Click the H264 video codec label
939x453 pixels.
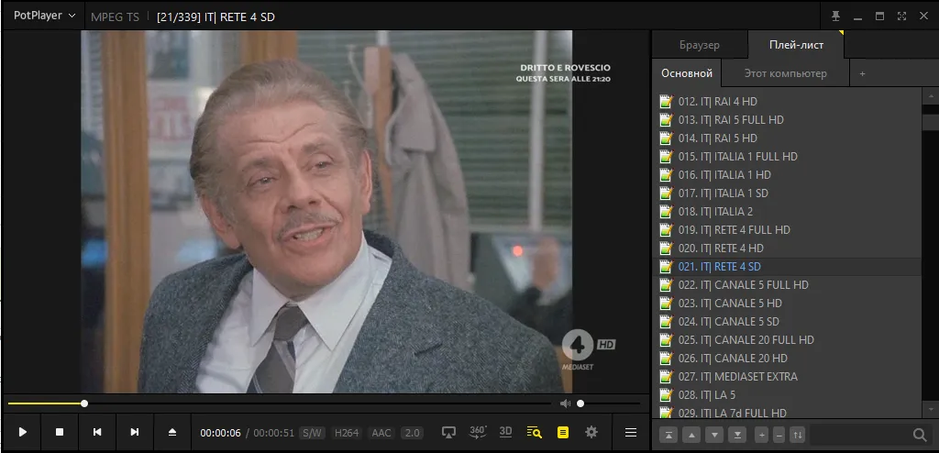tap(347, 433)
